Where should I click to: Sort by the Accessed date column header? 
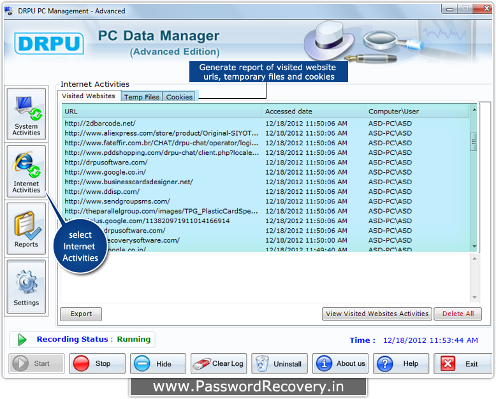313,112
